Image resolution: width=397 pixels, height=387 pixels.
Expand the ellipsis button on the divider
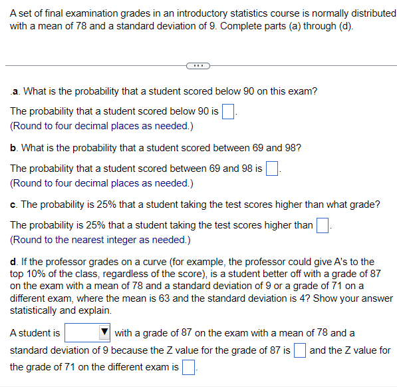tap(198, 66)
